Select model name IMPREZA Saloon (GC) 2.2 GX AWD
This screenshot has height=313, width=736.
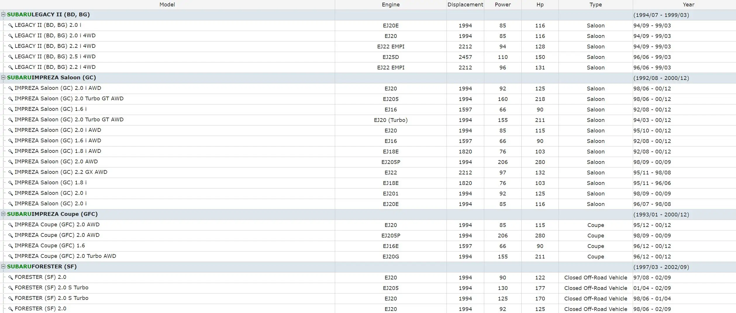61,172
